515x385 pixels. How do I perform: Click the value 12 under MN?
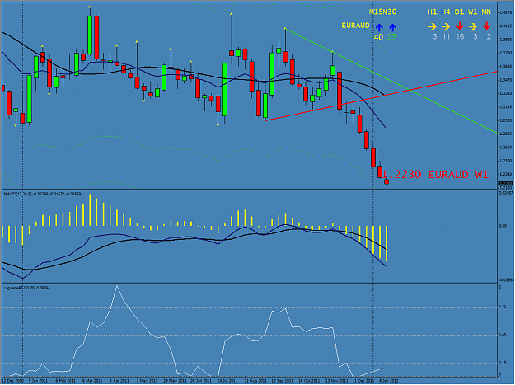(487, 37)
